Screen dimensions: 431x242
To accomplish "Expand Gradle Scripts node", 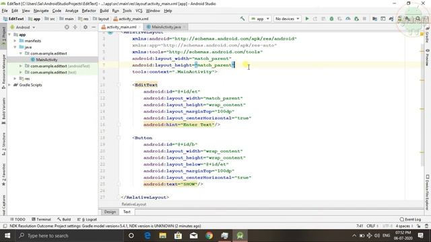I will pyautogui.click(x=10, y=85).
